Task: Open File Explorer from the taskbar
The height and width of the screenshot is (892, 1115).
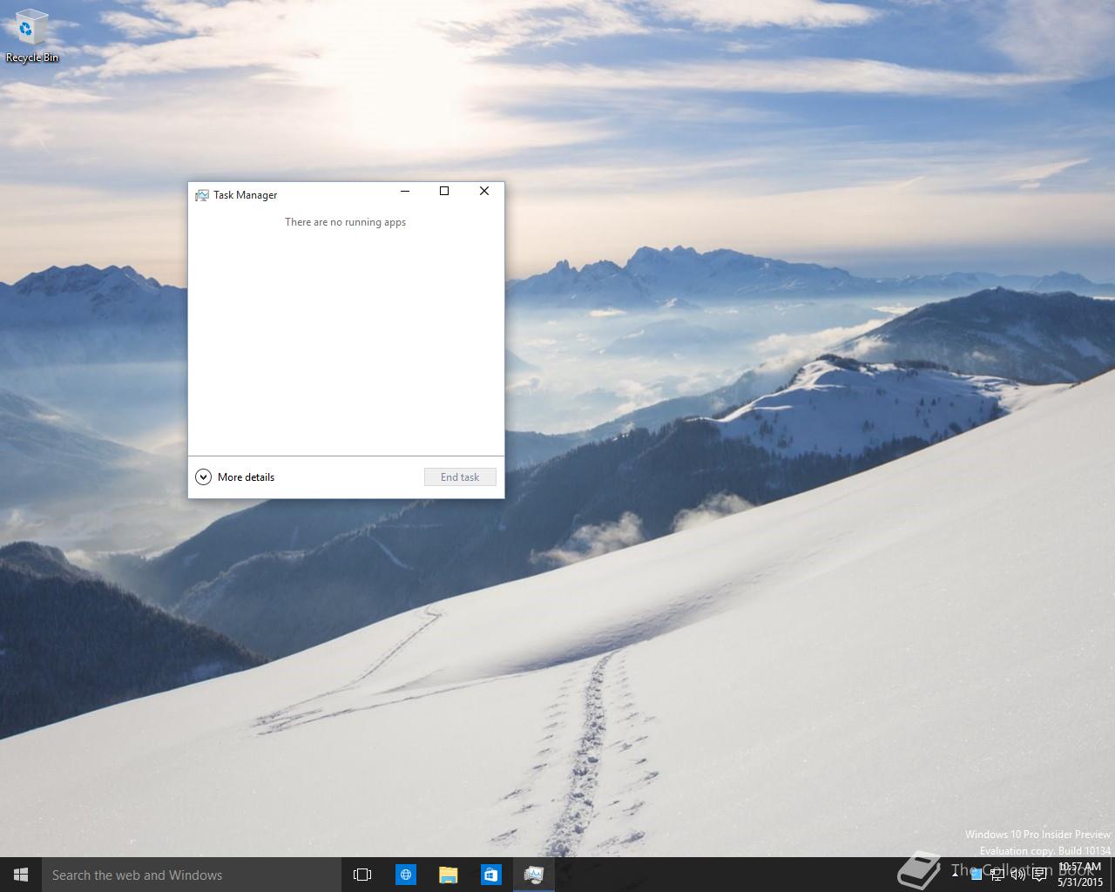Action: 448,875
